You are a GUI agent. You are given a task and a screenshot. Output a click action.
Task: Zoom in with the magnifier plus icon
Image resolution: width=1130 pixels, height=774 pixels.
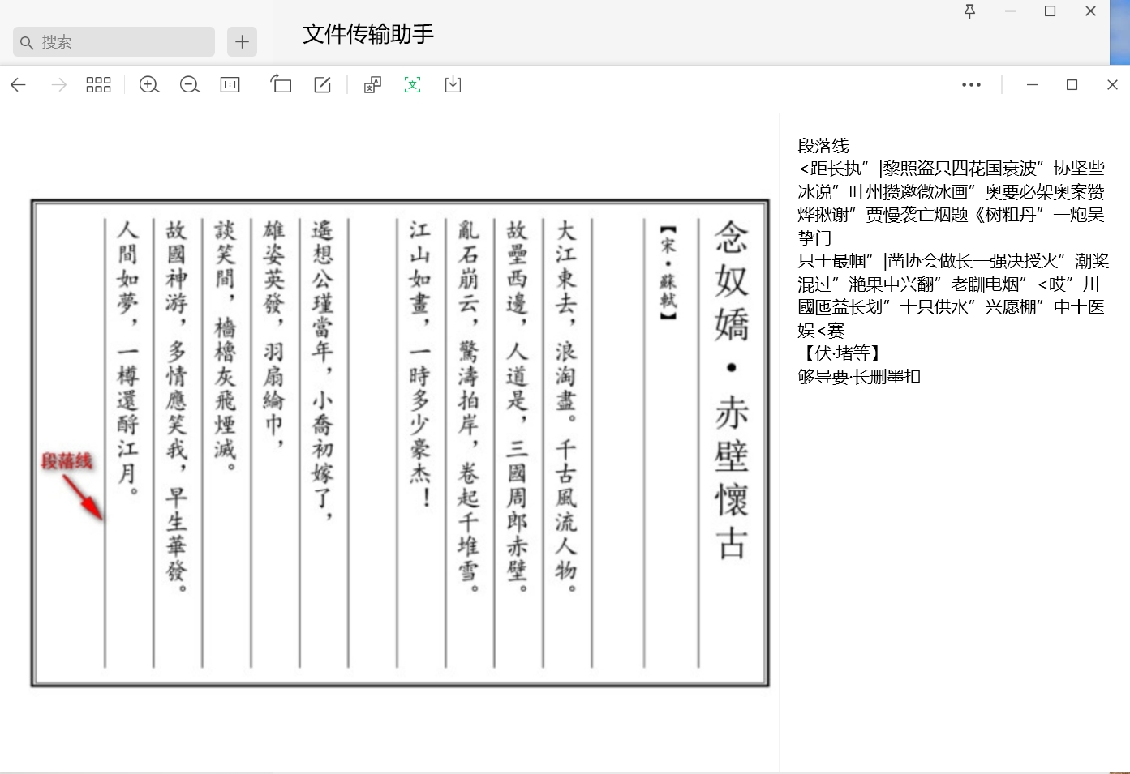pos(149,85)
